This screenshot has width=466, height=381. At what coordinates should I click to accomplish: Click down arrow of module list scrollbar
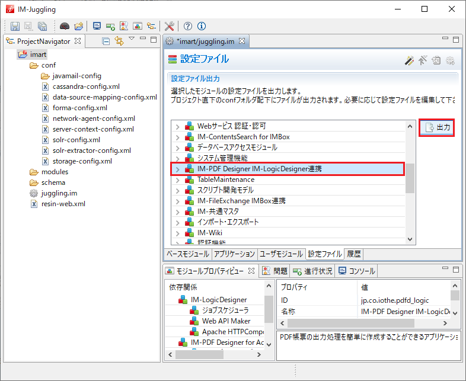point(410,239)
